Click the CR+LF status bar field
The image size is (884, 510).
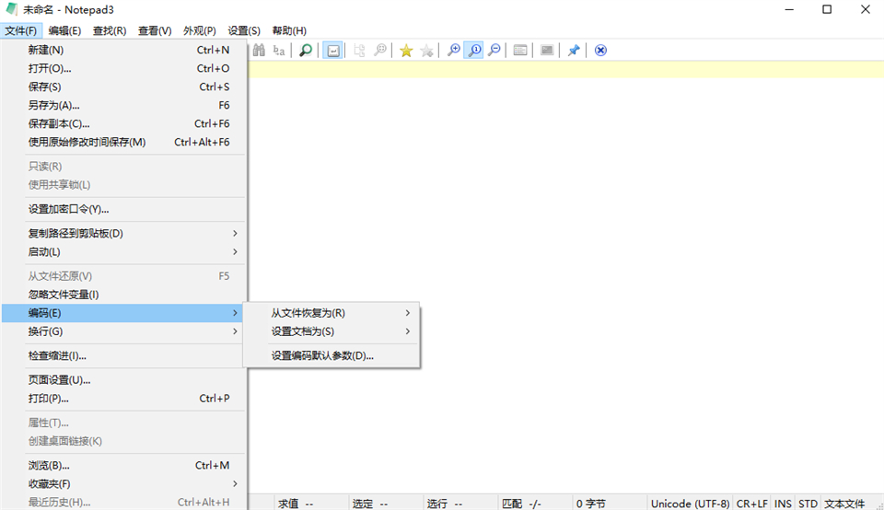coord(751,504)
